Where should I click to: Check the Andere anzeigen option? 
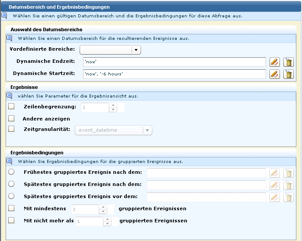pos(11,118)
